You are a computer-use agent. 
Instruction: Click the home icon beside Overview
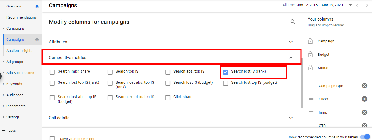pyautogui.click(x=37, y=6)
